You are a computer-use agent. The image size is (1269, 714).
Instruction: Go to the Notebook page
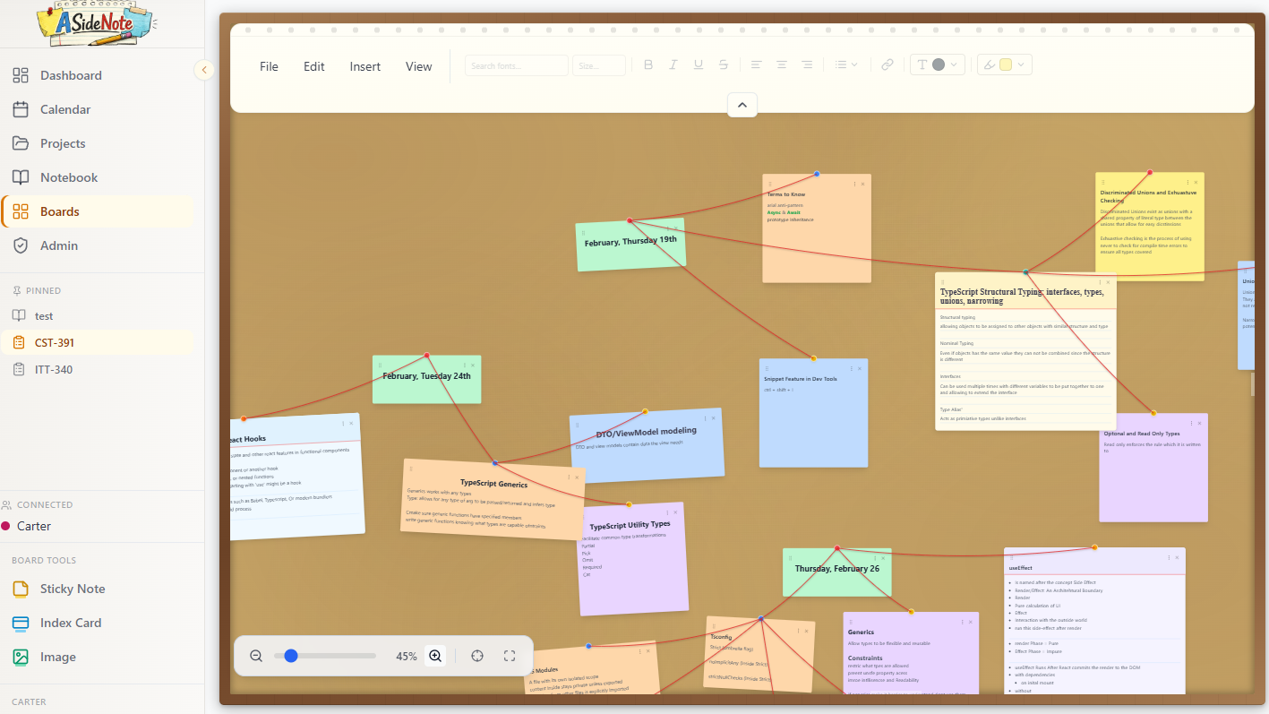69,177
